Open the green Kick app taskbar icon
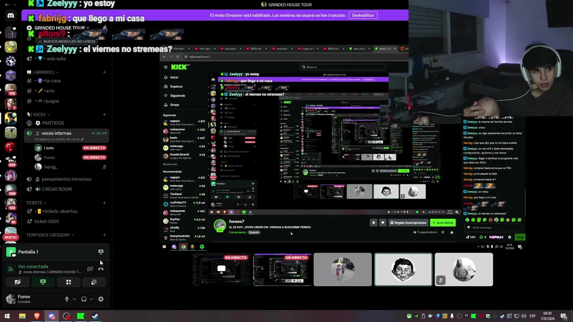Viewport: 573px width, 322px height. tap(81, 316)
